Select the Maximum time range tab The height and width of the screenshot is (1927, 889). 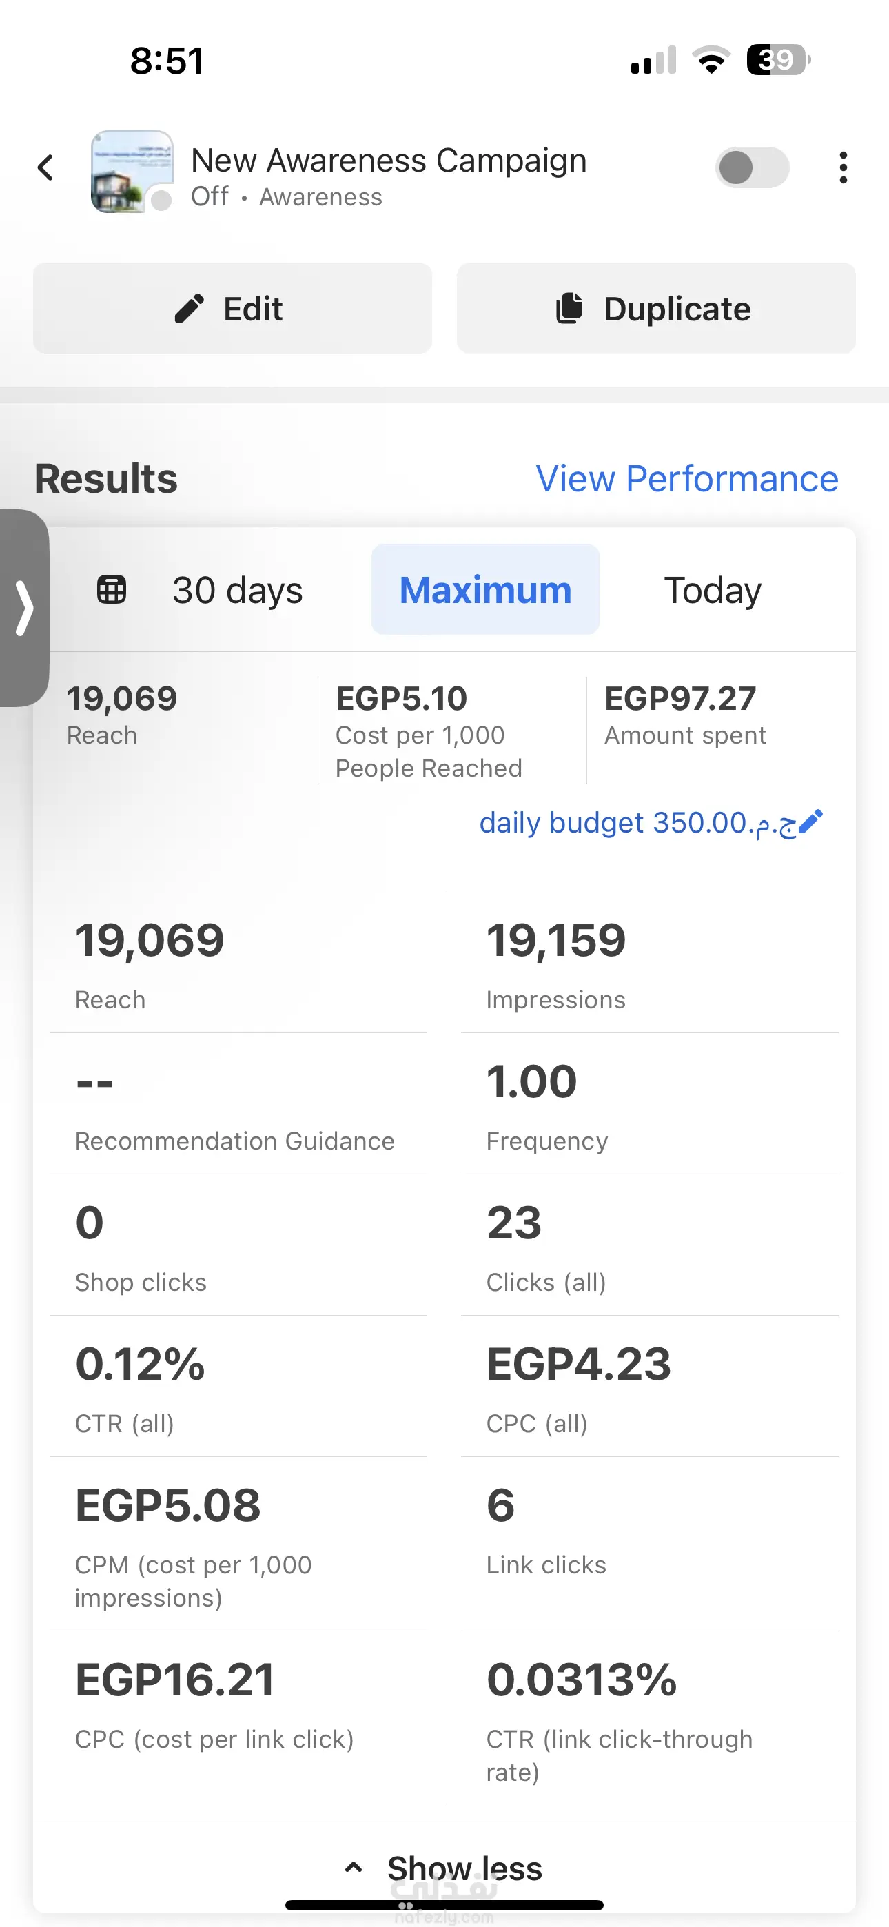point(485,589)
